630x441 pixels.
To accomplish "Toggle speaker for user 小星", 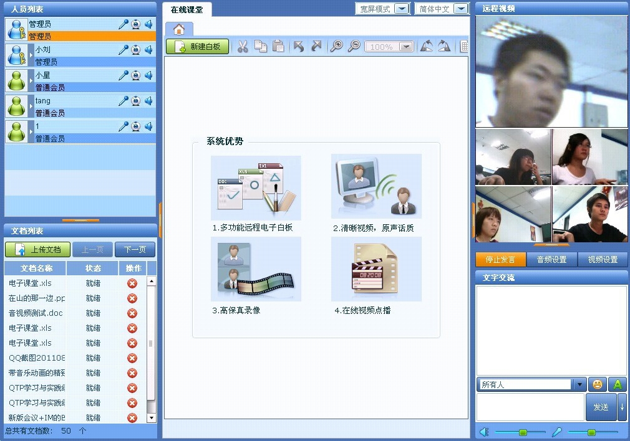I will 148,75.
